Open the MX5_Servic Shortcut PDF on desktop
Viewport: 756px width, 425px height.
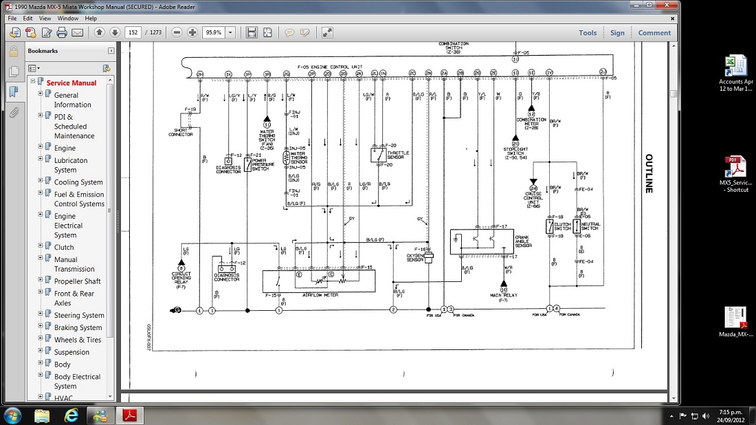[735, 175]
